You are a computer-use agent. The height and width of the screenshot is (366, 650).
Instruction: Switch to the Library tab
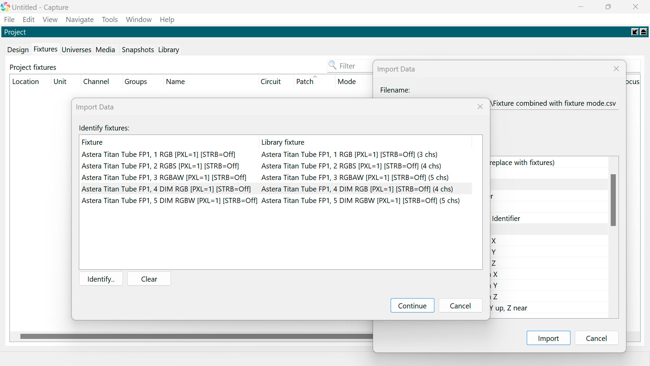(x=169, y=50)
